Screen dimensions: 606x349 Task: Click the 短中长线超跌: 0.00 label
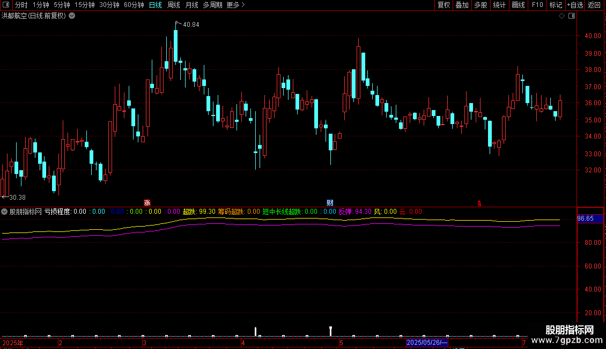point(290,212)
